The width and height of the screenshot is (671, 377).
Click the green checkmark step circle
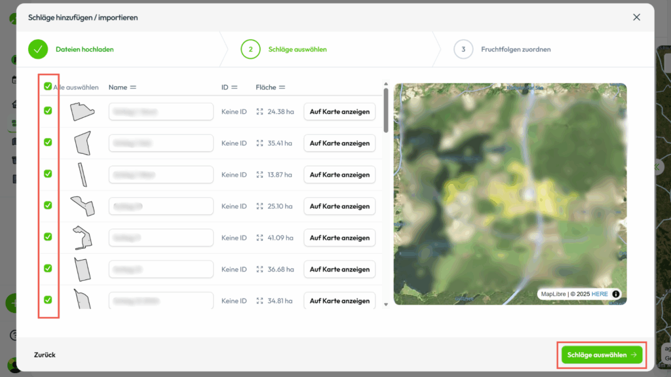coord(38,49)
